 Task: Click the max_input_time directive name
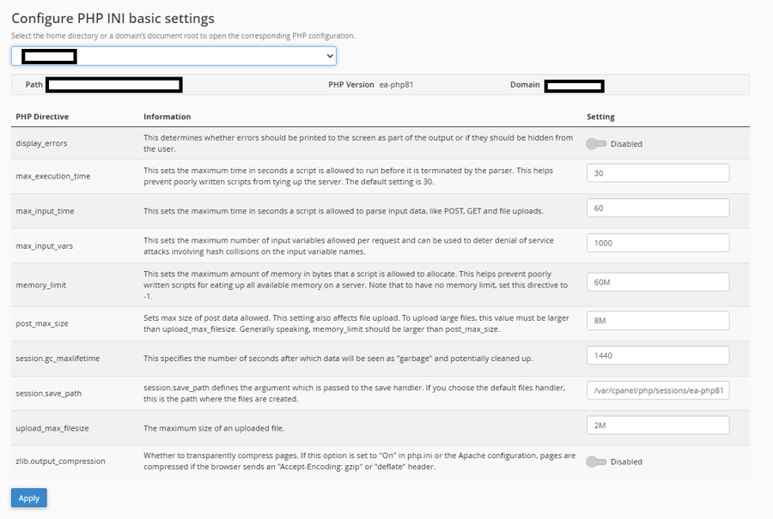click(x=45, y=211)
